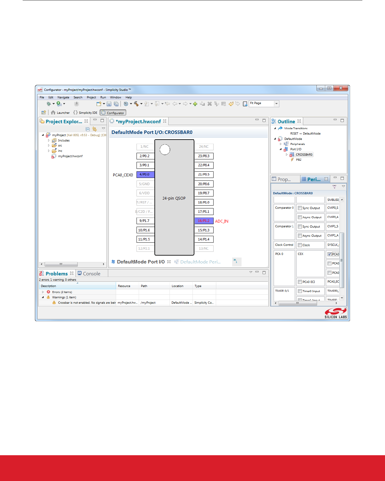
Task: Switch to the Properties tab
Action: click(282, 179)
